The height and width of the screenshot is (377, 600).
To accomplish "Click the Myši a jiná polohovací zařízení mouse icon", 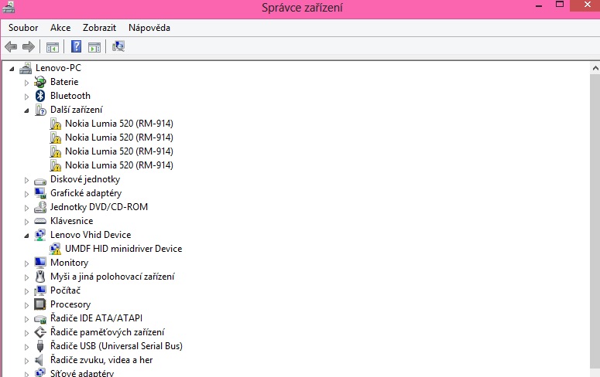I will (40, 277).
